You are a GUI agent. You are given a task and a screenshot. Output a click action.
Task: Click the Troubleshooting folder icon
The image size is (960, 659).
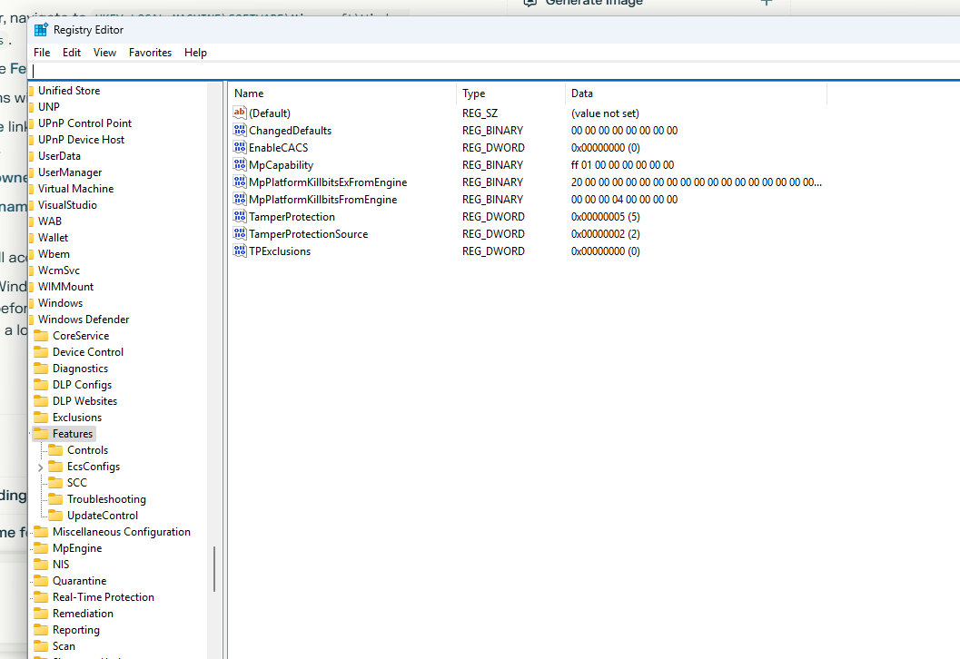click(55, 498)
